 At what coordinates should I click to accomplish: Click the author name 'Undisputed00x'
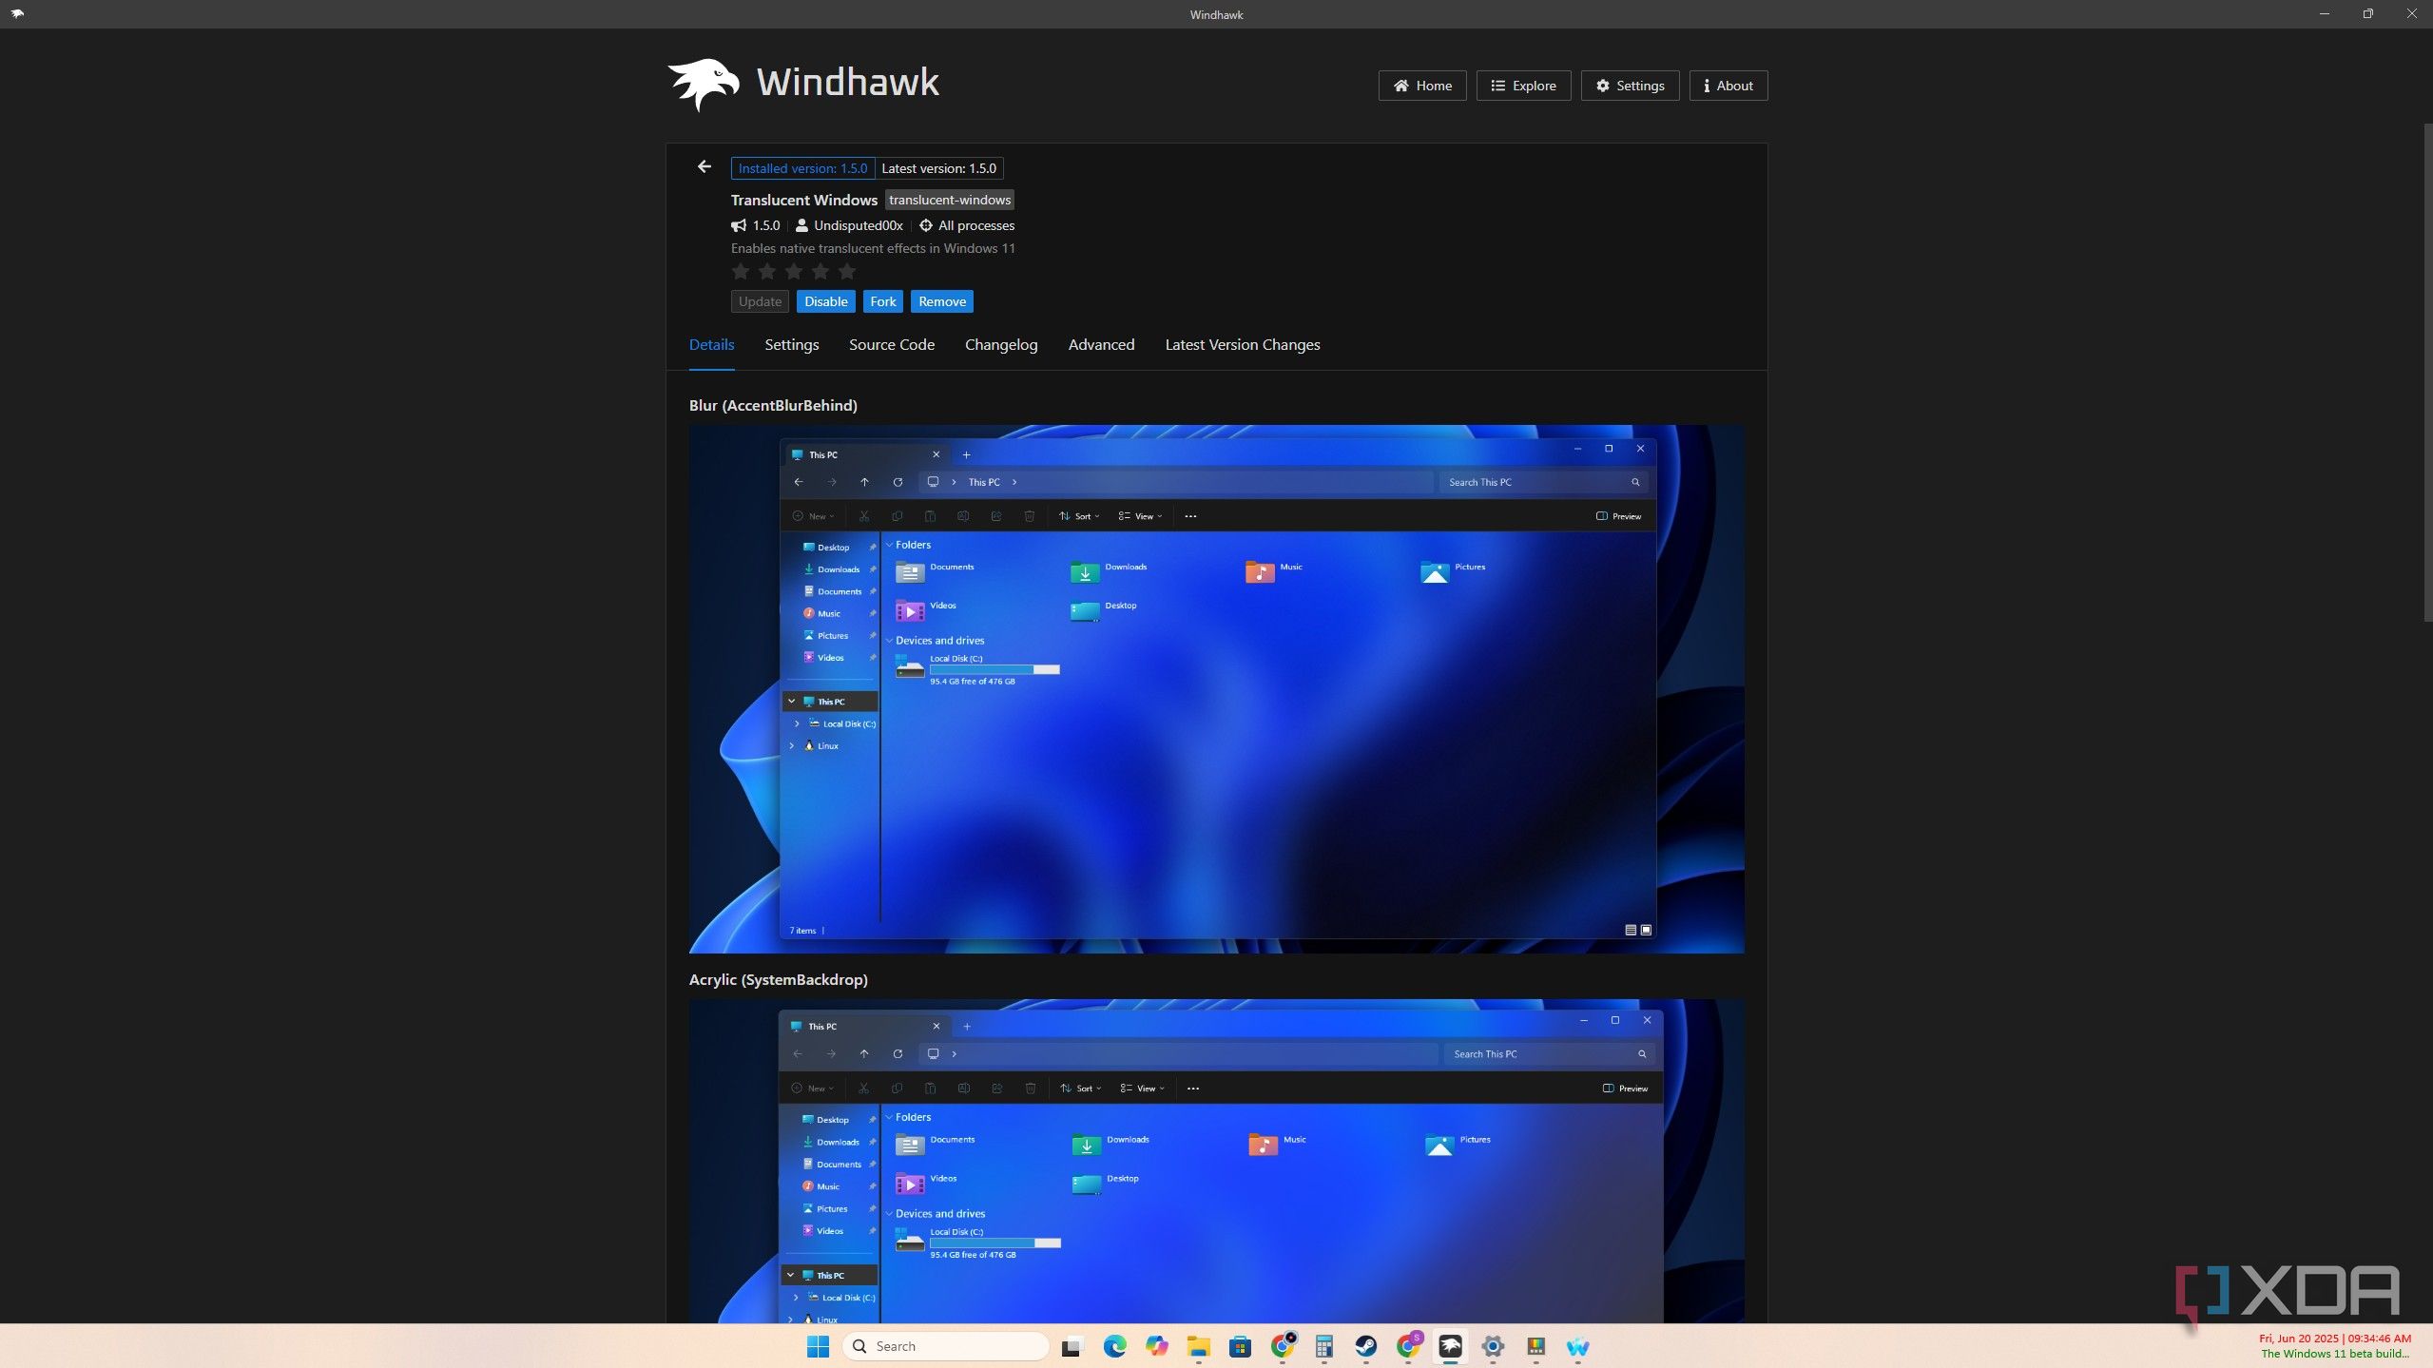coord(858,226)
